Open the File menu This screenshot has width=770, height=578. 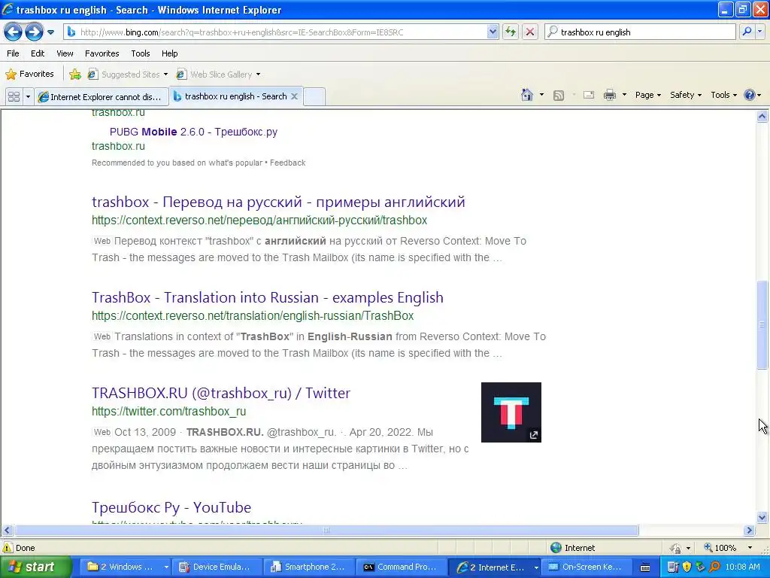(x=14, y=53)
